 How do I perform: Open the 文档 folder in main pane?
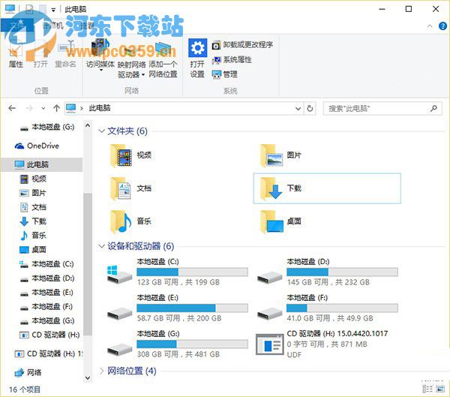[130, 188]
